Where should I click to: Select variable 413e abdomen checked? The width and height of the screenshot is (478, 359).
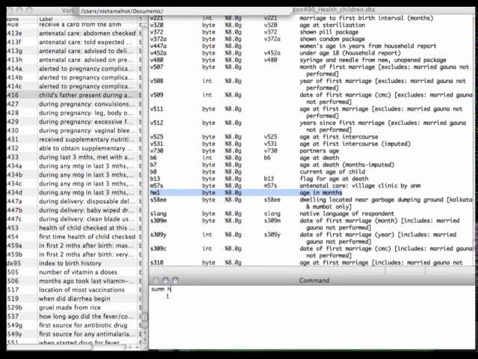pos(74,33)
